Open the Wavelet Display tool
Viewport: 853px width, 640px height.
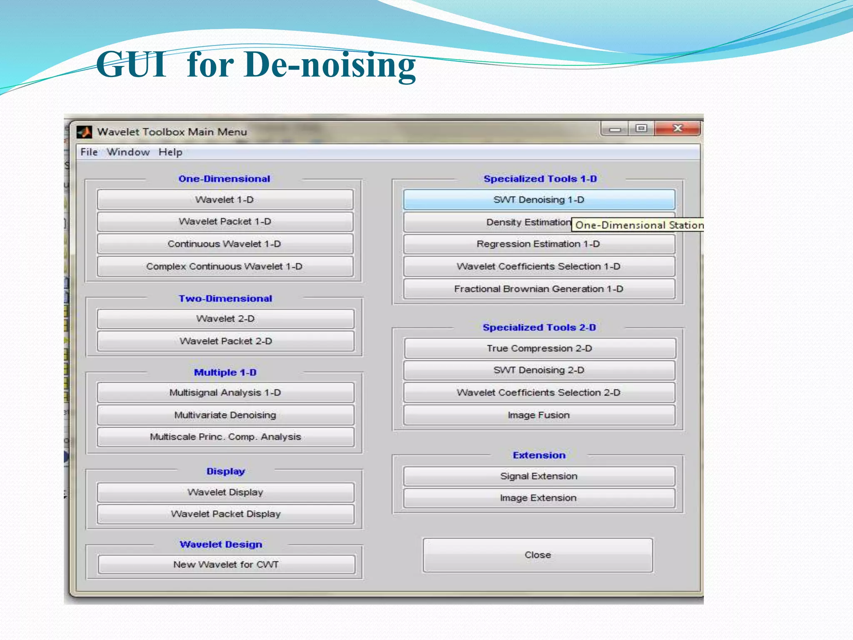pos(225,492)
